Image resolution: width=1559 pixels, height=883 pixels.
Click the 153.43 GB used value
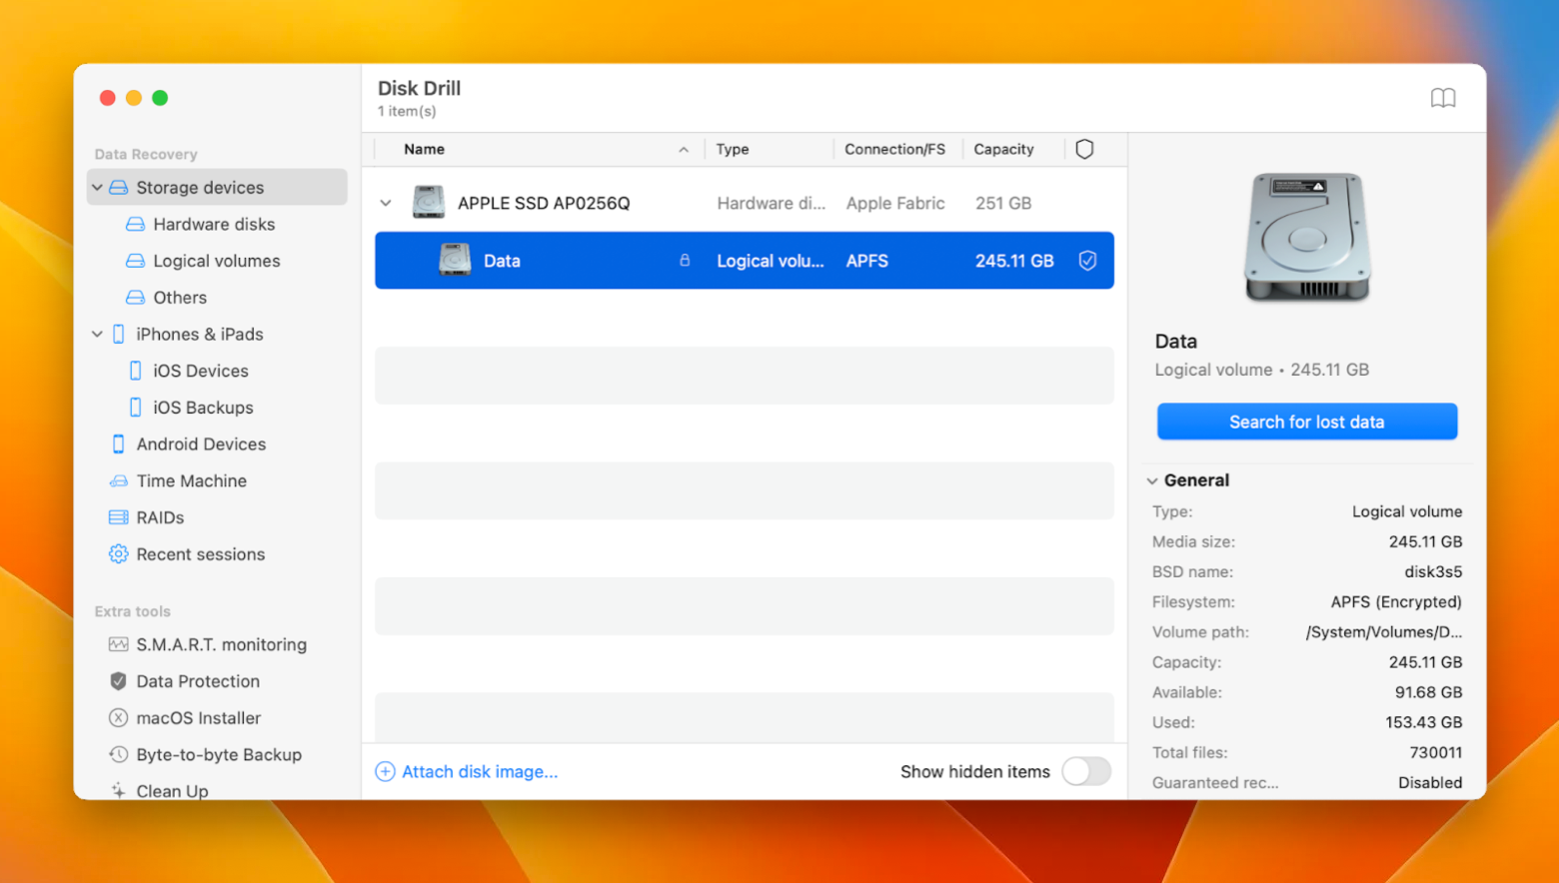coord(1423,722)
